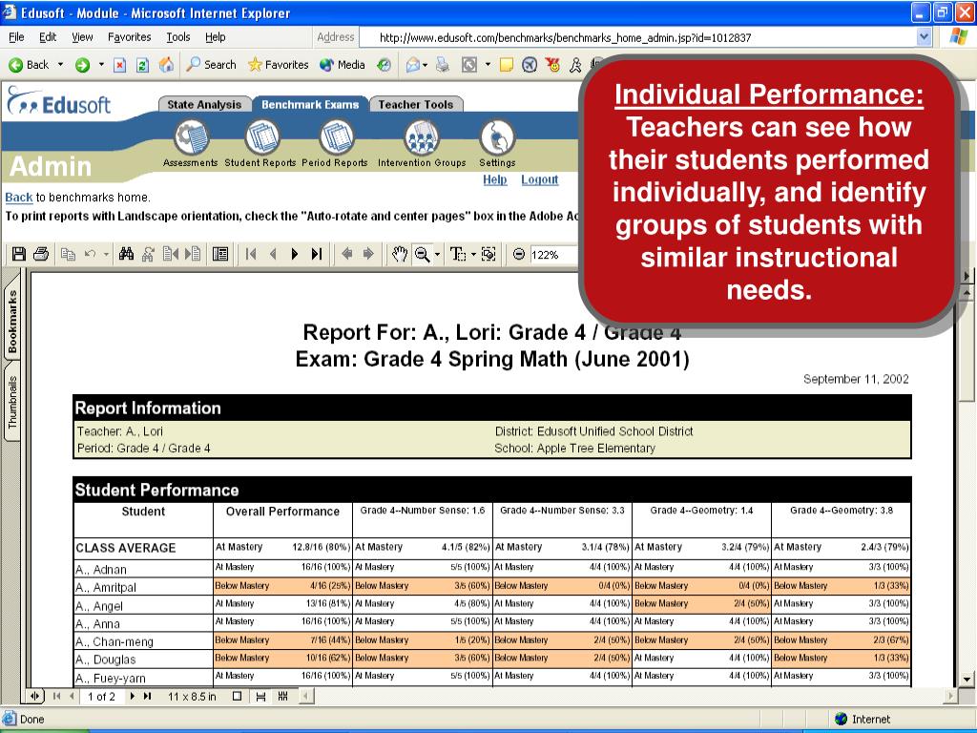Click the zoom out minus button

coord(518,254)
